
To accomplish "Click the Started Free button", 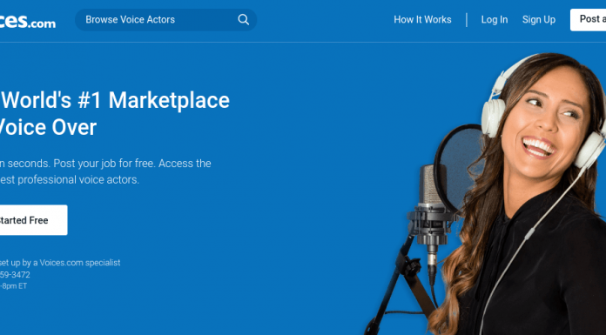I will [x=33, y=220].
